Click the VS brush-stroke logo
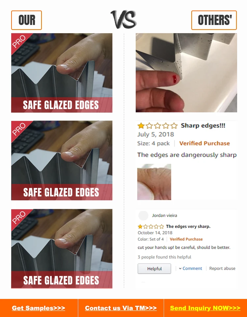The width and height of the screenshot is (247, 317). (x=123, y=19)
